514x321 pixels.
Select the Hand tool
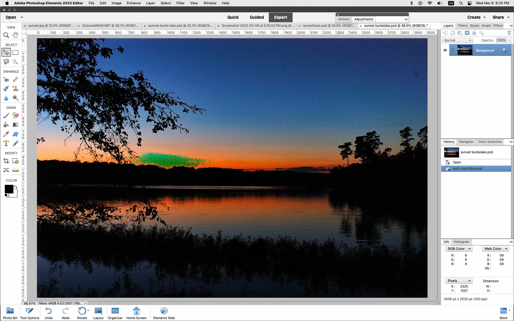[16, 35]
